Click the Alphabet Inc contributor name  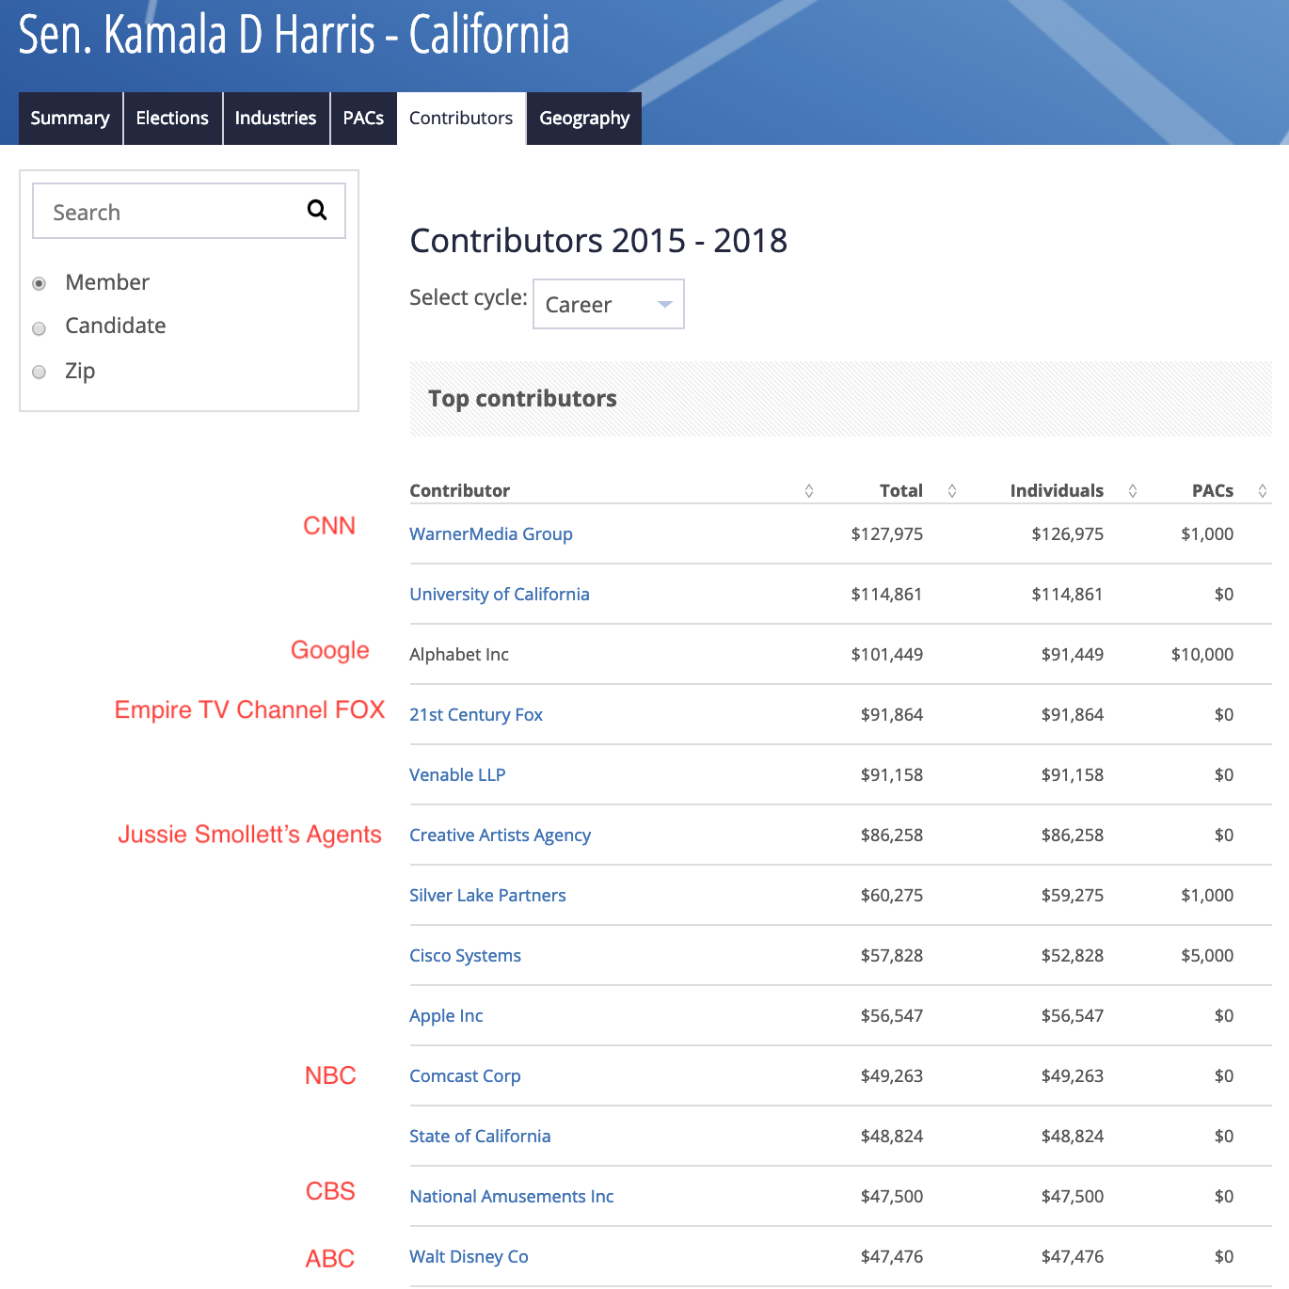coord(459,655)
